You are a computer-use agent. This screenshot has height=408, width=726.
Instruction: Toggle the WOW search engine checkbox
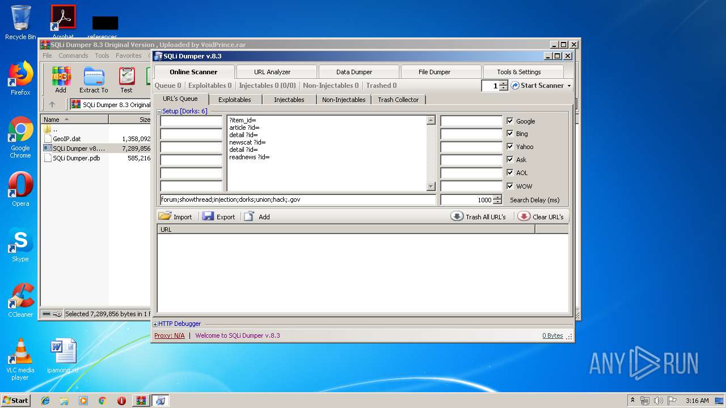point(510,186)
